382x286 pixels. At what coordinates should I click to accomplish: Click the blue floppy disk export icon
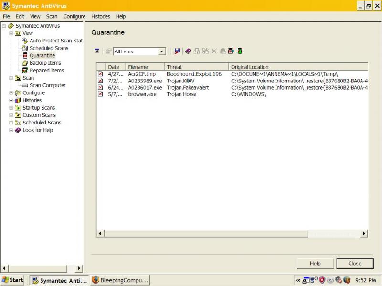pyautogui.click(x=177, y=51)
